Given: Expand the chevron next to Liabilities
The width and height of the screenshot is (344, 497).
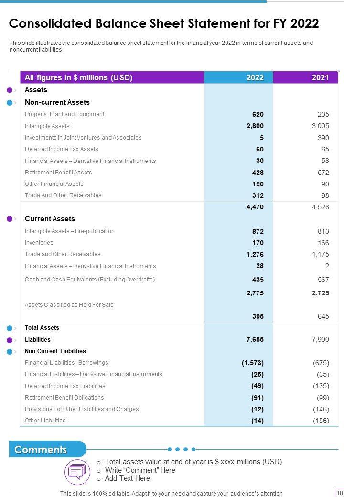Looking at the screenshot, I should pos(15,340).
